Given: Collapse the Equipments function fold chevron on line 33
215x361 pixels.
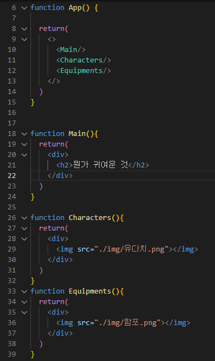Looking at the screenshot, I should 24,291.
